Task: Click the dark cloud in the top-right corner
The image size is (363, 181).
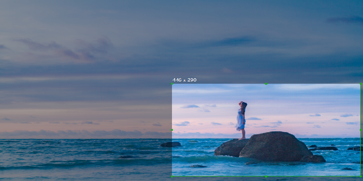Action: [346, 19]
